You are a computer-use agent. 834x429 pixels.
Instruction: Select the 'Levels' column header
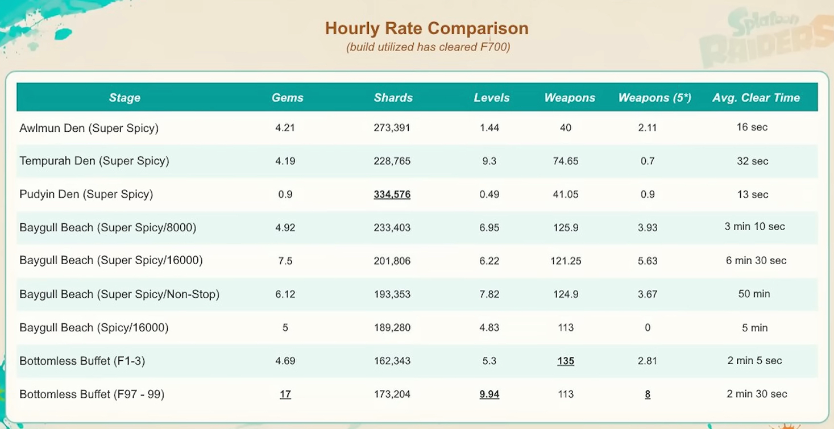click(492, 98)
